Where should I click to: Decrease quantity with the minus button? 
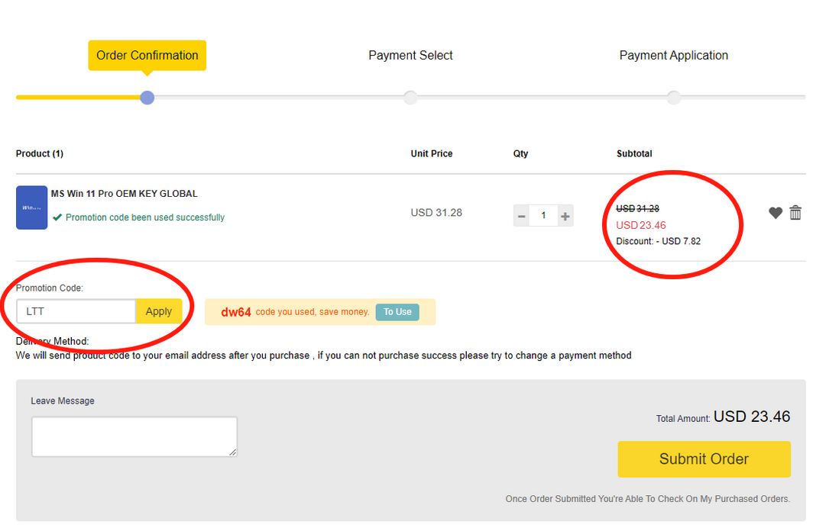[x=522, y=216]
